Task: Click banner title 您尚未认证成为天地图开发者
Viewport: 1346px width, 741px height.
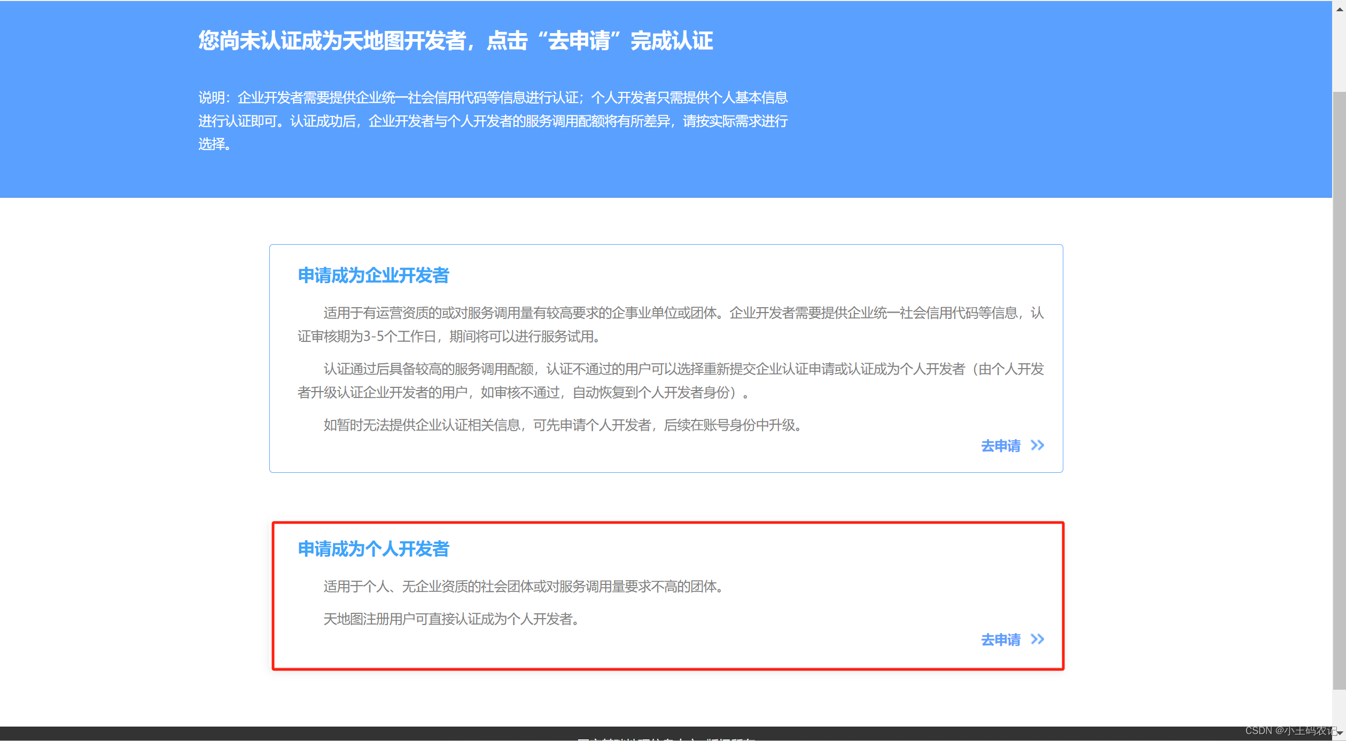Action: point(332,41)
